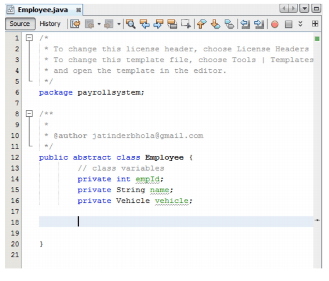
Task: Click the caret position mark in error stripe
Action: [317, 220]
